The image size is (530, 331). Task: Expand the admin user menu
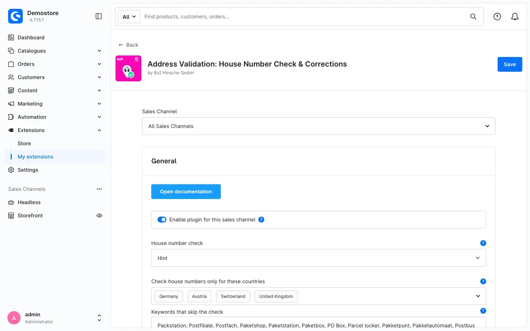pos(99,318)
